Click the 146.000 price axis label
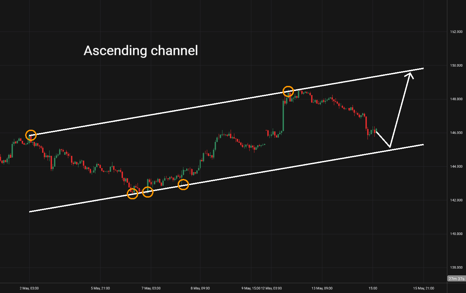The width and height of the screenshot is (466, 293). click(456, 133)
